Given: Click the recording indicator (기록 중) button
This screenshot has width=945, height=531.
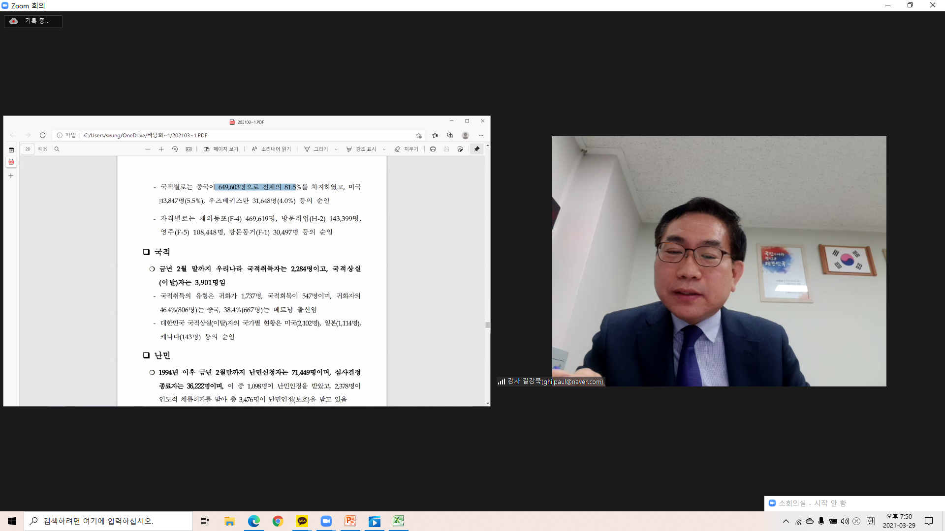Looking at the screenshot, I should pos(33,21).
